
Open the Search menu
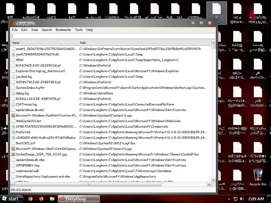(47, 30)
